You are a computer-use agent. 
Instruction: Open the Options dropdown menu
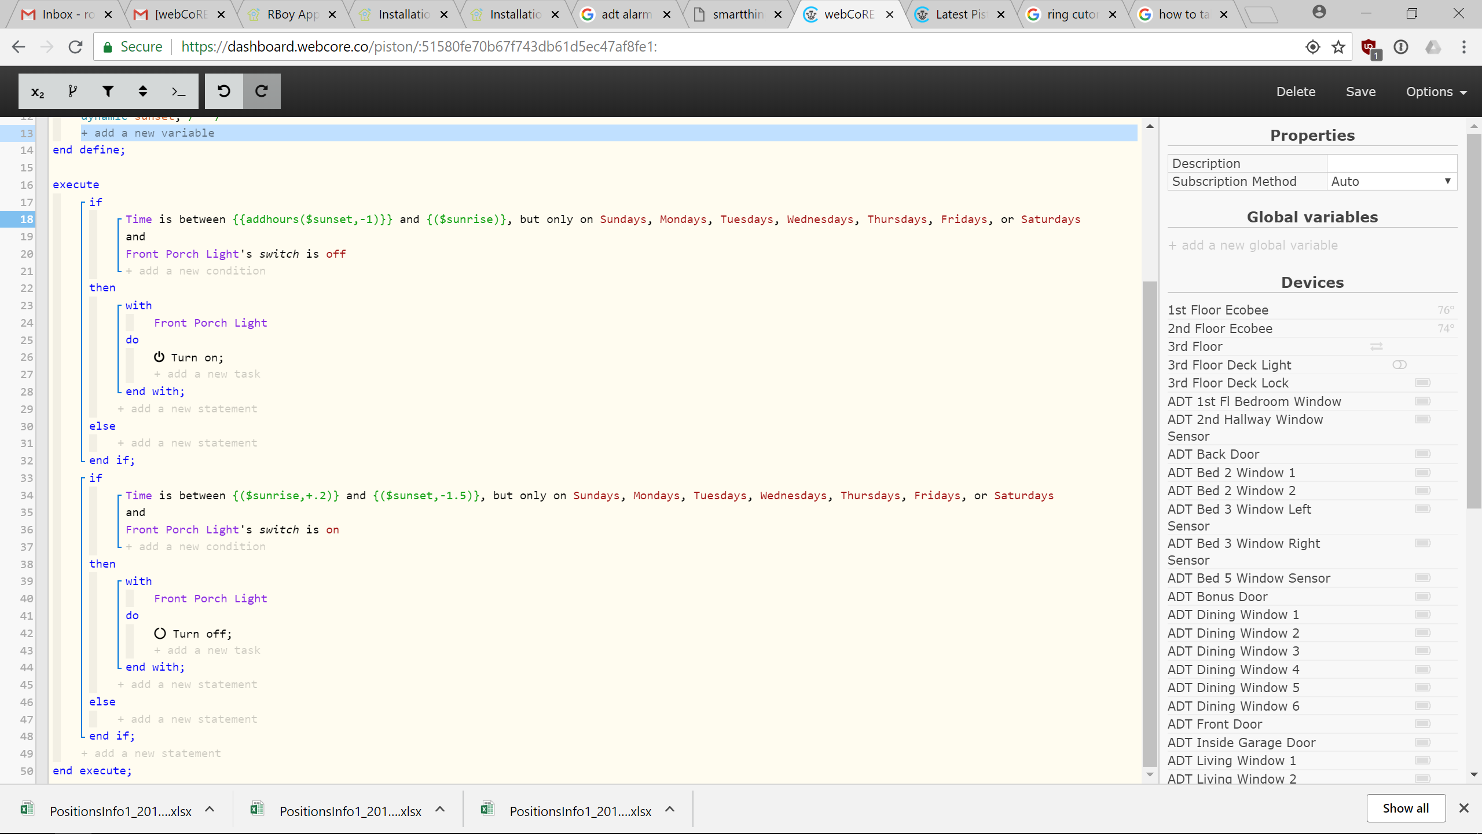click(x=1436, y=92)
